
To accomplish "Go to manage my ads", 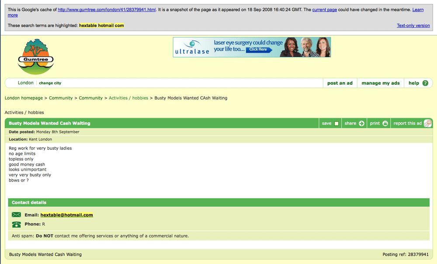I will click(380, 83).
